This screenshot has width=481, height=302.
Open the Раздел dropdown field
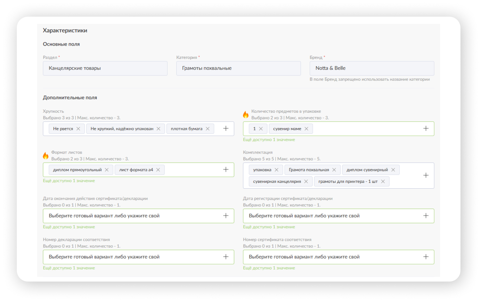pyautogui.click(x=105, y=68)
